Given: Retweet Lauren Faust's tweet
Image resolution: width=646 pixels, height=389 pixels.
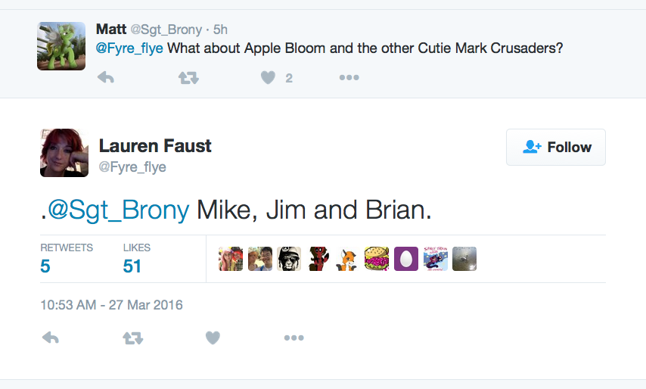Looking at the screenshot, I should (x=132, y=338).
